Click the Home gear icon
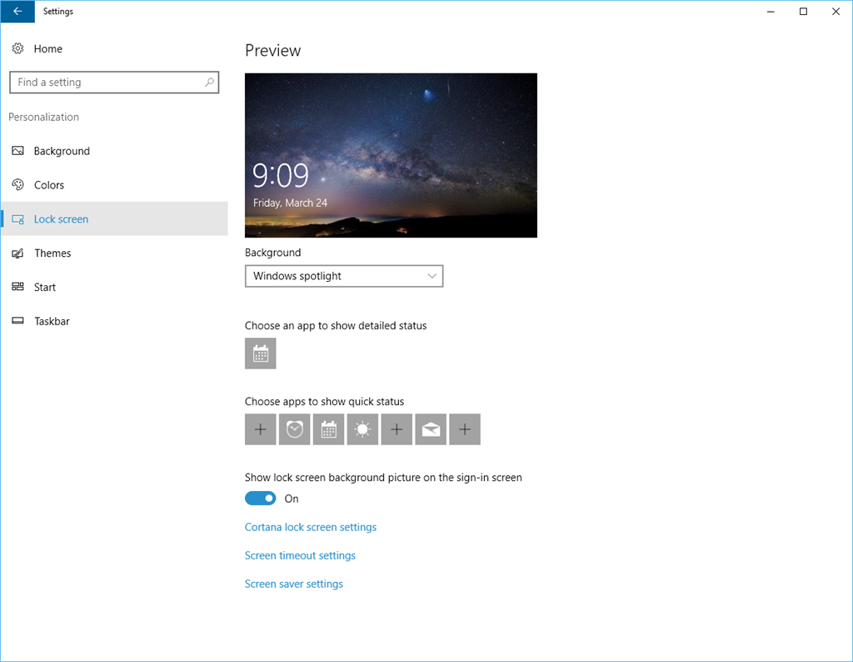This screenshot has height=662, width=853. coord(17,49)
